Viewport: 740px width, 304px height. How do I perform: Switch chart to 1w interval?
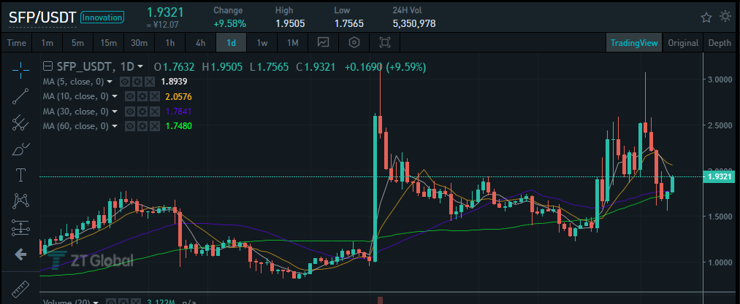(262, 43)
